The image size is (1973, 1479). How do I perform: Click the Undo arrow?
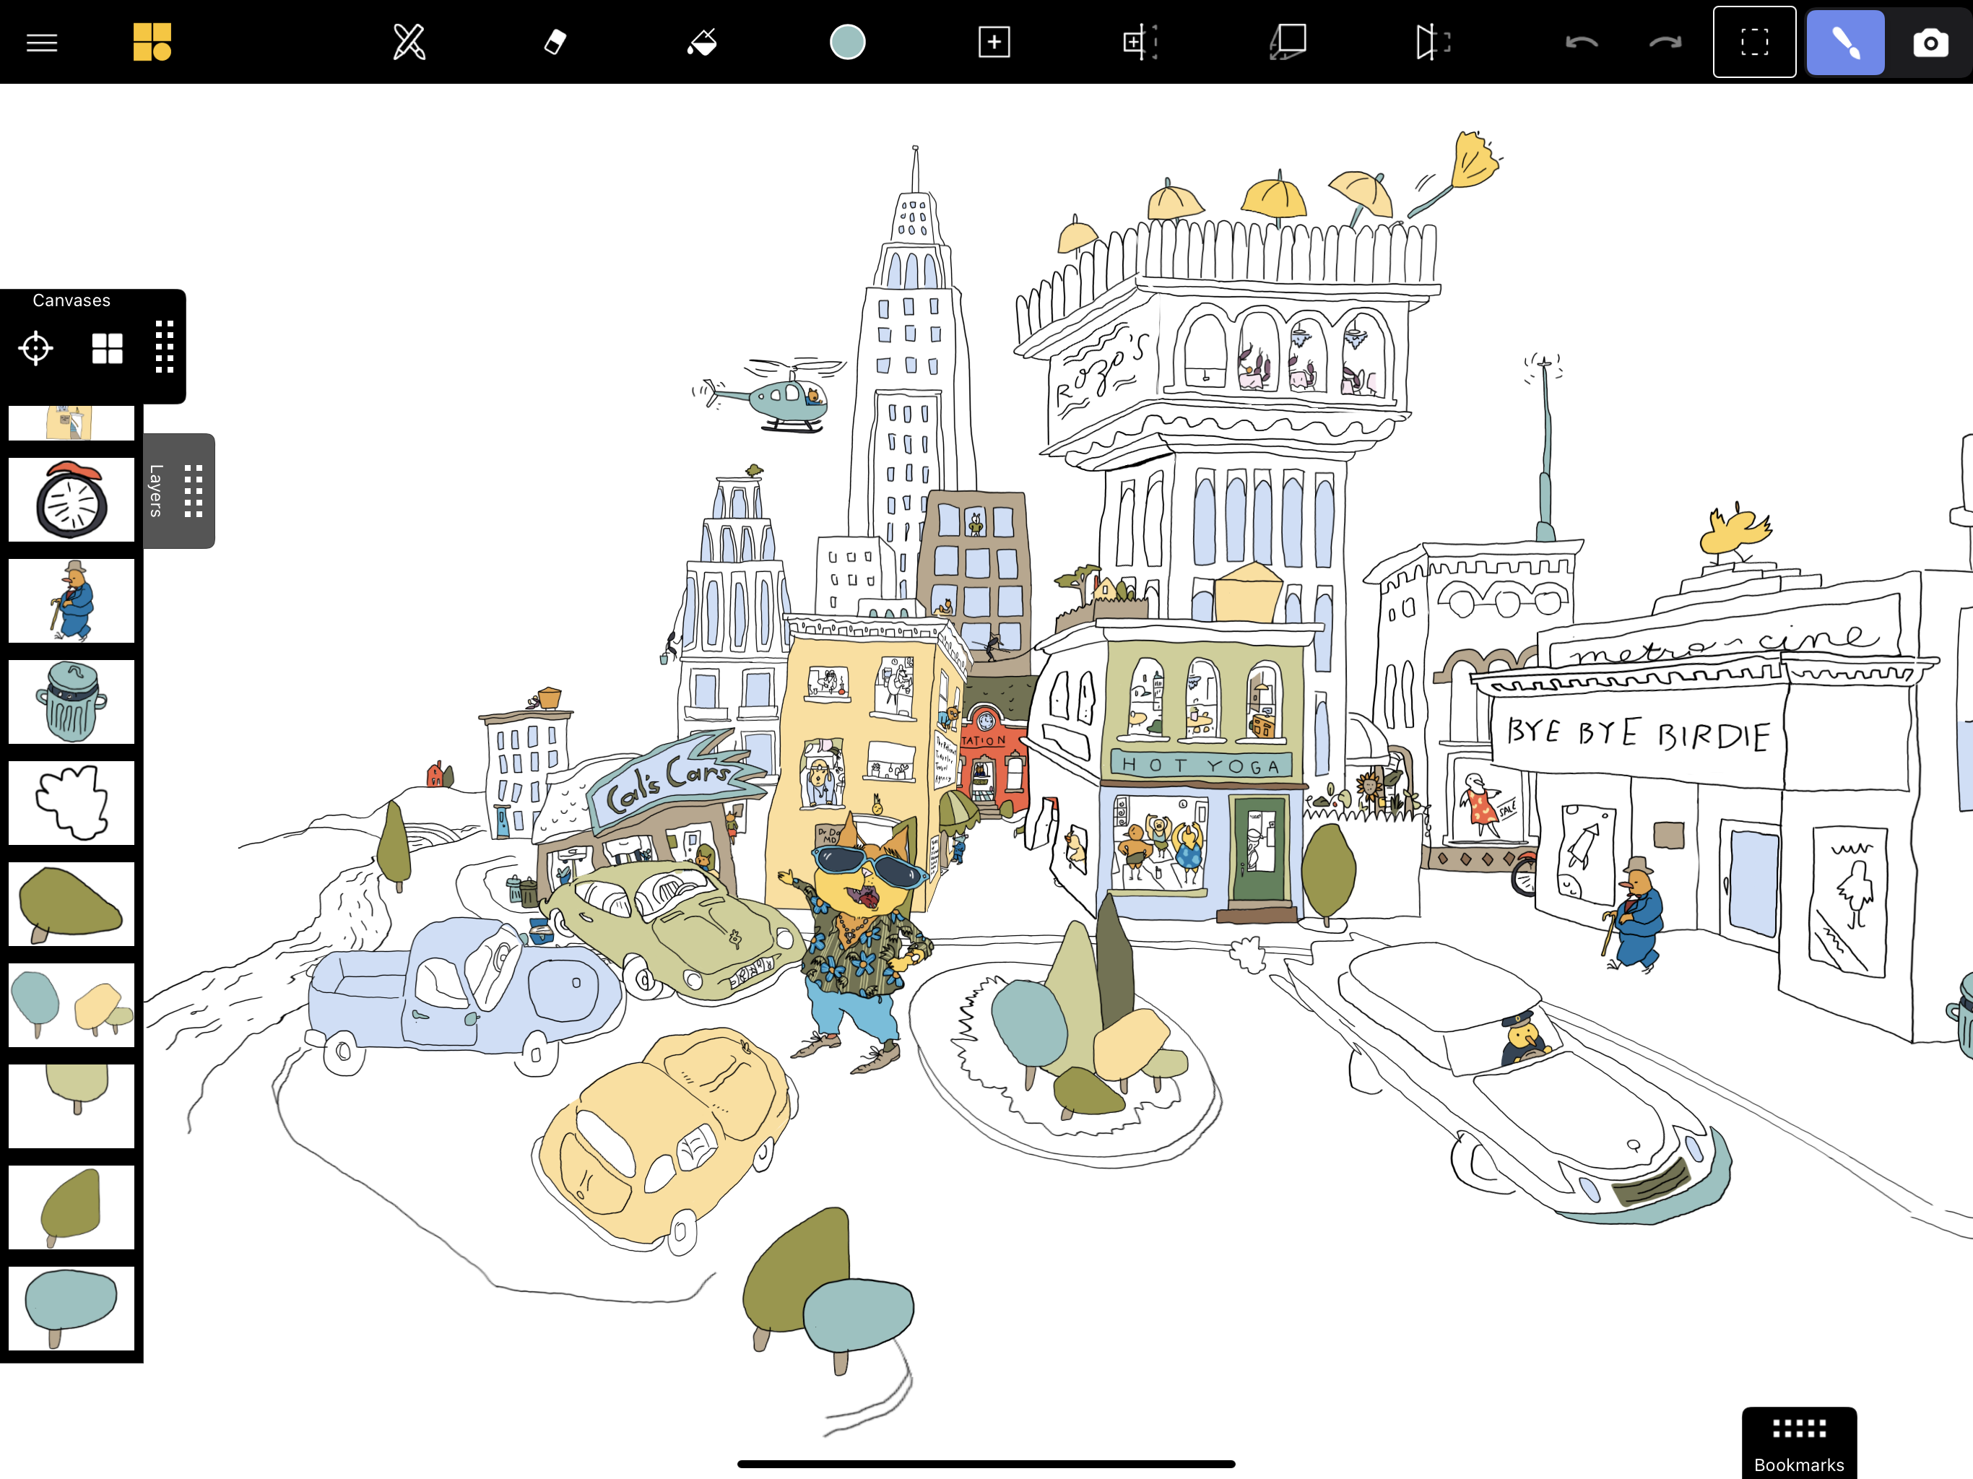click(1582, 42)
